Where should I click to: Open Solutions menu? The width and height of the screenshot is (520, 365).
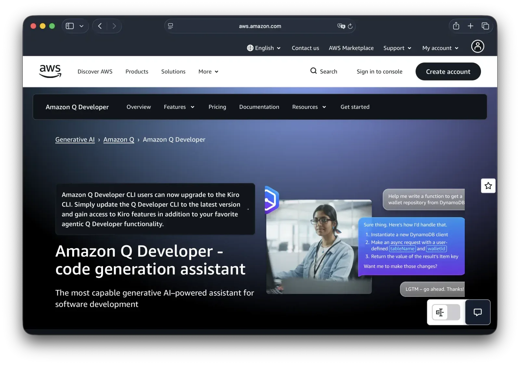coord(173,71)
